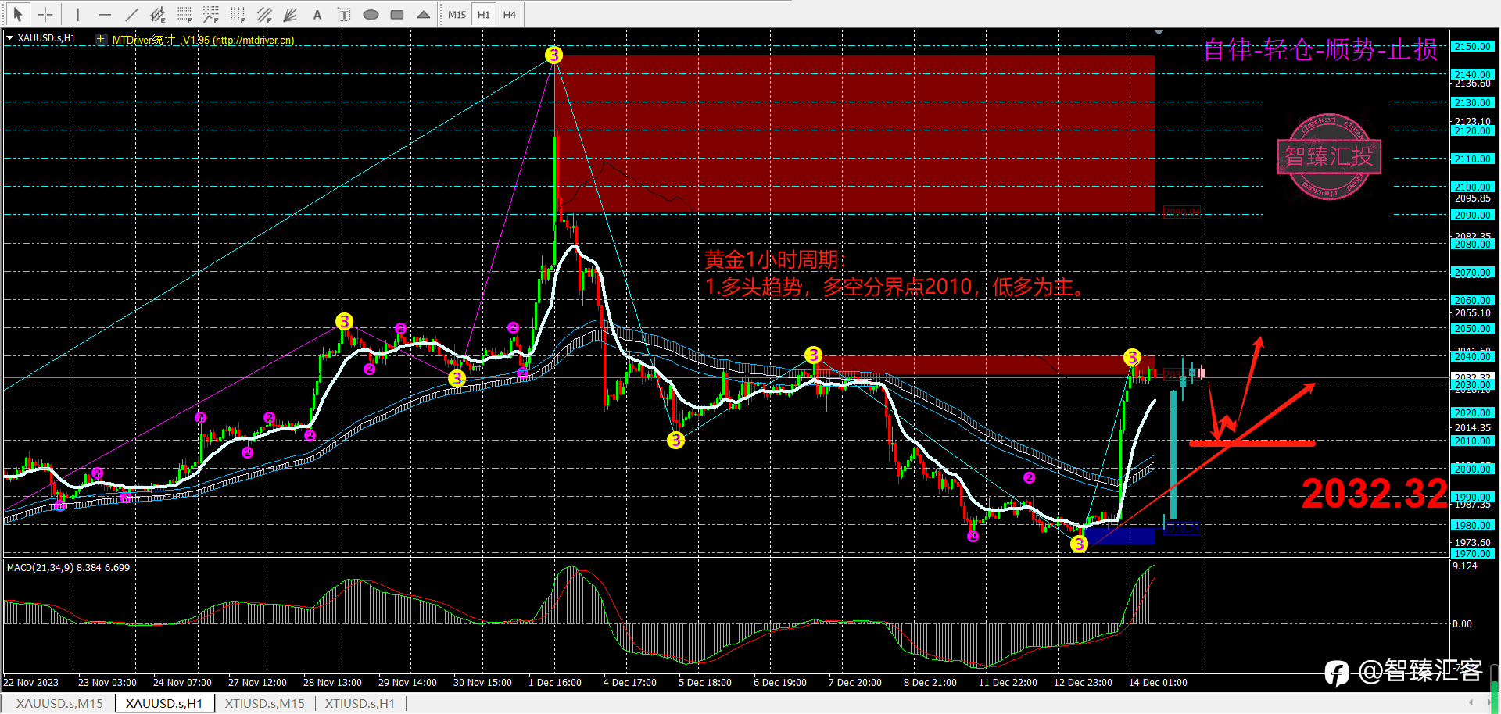Activate the crosshair tool
The image size is (1501, 714).
pos(45,14)
